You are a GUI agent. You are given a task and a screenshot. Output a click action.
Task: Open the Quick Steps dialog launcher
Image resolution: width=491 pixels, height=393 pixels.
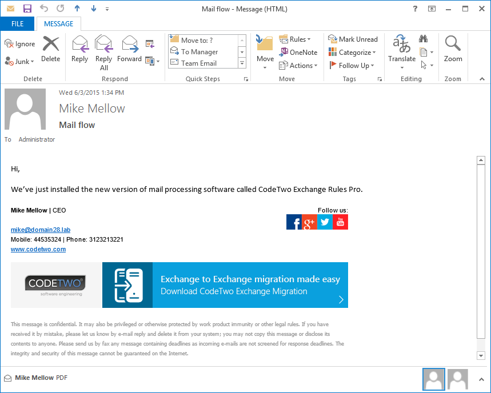246,79
